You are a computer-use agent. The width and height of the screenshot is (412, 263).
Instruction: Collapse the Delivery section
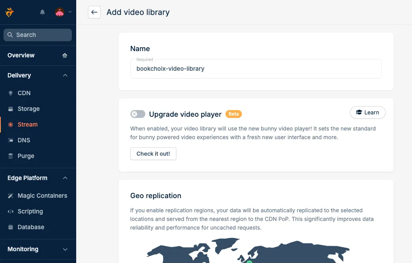tap(65, 75)
